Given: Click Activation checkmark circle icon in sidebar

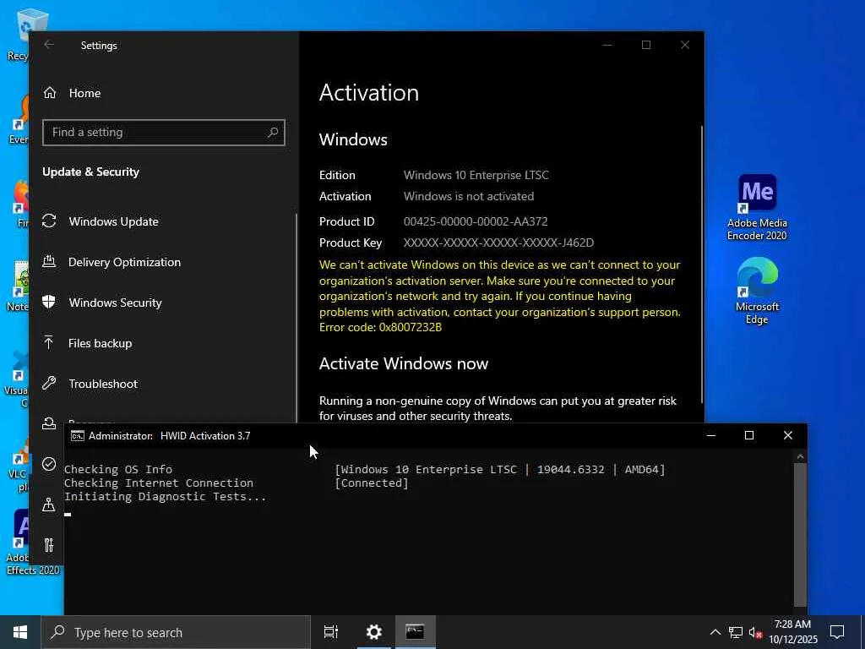Looking at the screenshot, I should pos(49,464).
